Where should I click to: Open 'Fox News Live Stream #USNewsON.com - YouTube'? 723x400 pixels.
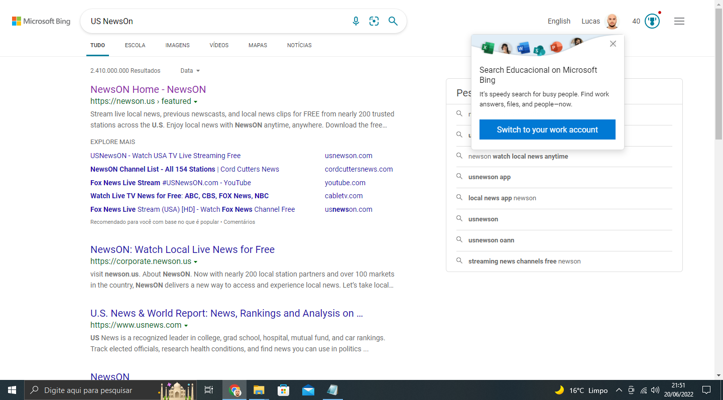[171, 183]
